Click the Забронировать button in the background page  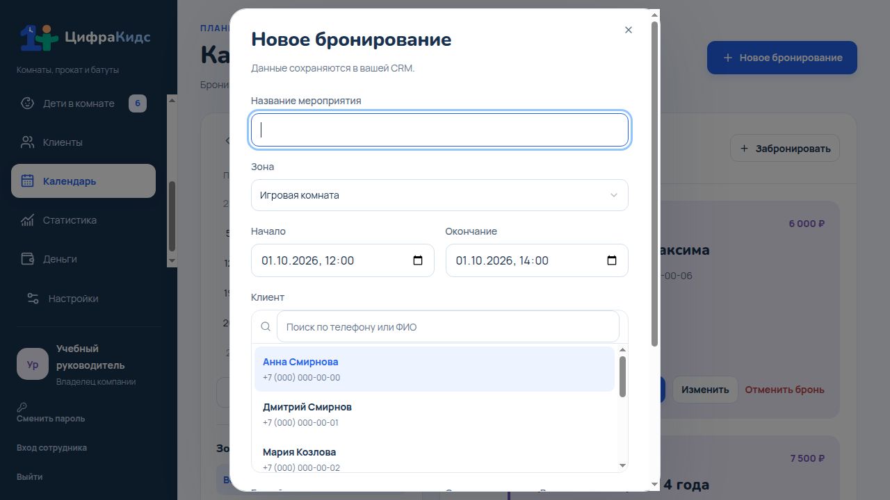coord(785,149)
